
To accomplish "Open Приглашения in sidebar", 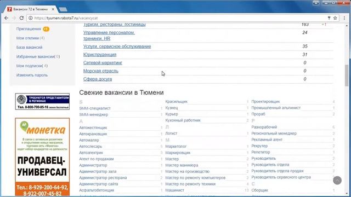I will [29, 29].
